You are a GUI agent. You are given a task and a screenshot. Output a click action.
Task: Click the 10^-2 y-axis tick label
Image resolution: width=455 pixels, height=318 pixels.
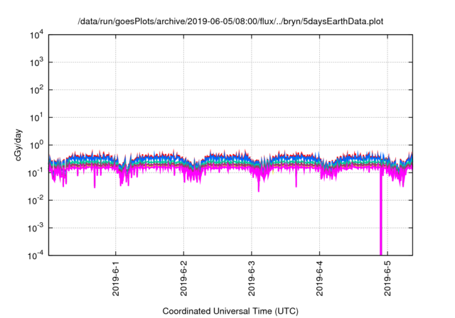(36, 200)
